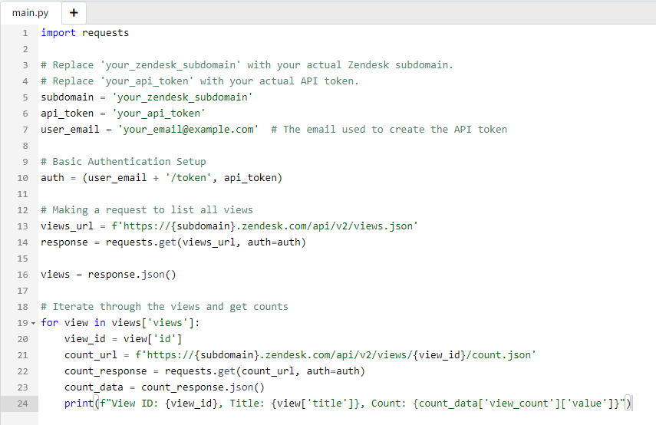Select line number 24 in the gutter
This screenshot has height=425, width=656.
(22, 404)
